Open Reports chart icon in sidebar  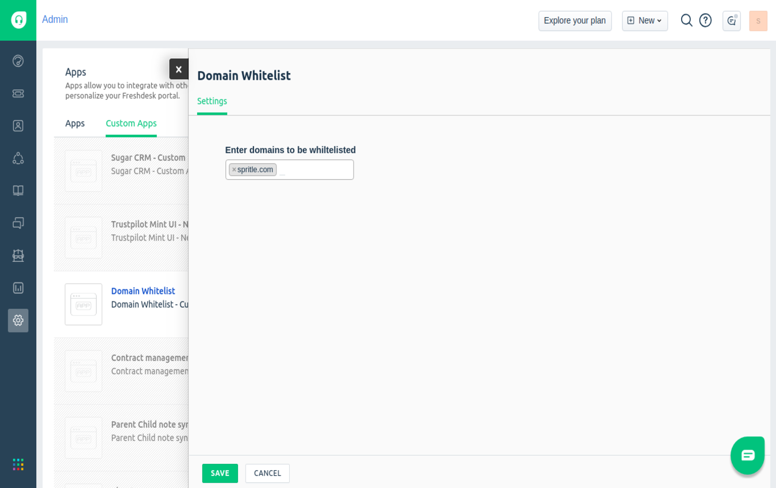[x=18, y=288]
